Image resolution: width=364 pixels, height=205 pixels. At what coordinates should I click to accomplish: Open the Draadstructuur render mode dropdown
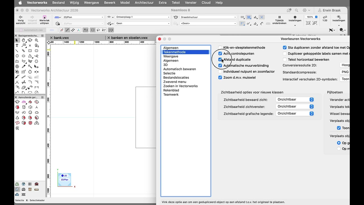click(x=208, y=17)
